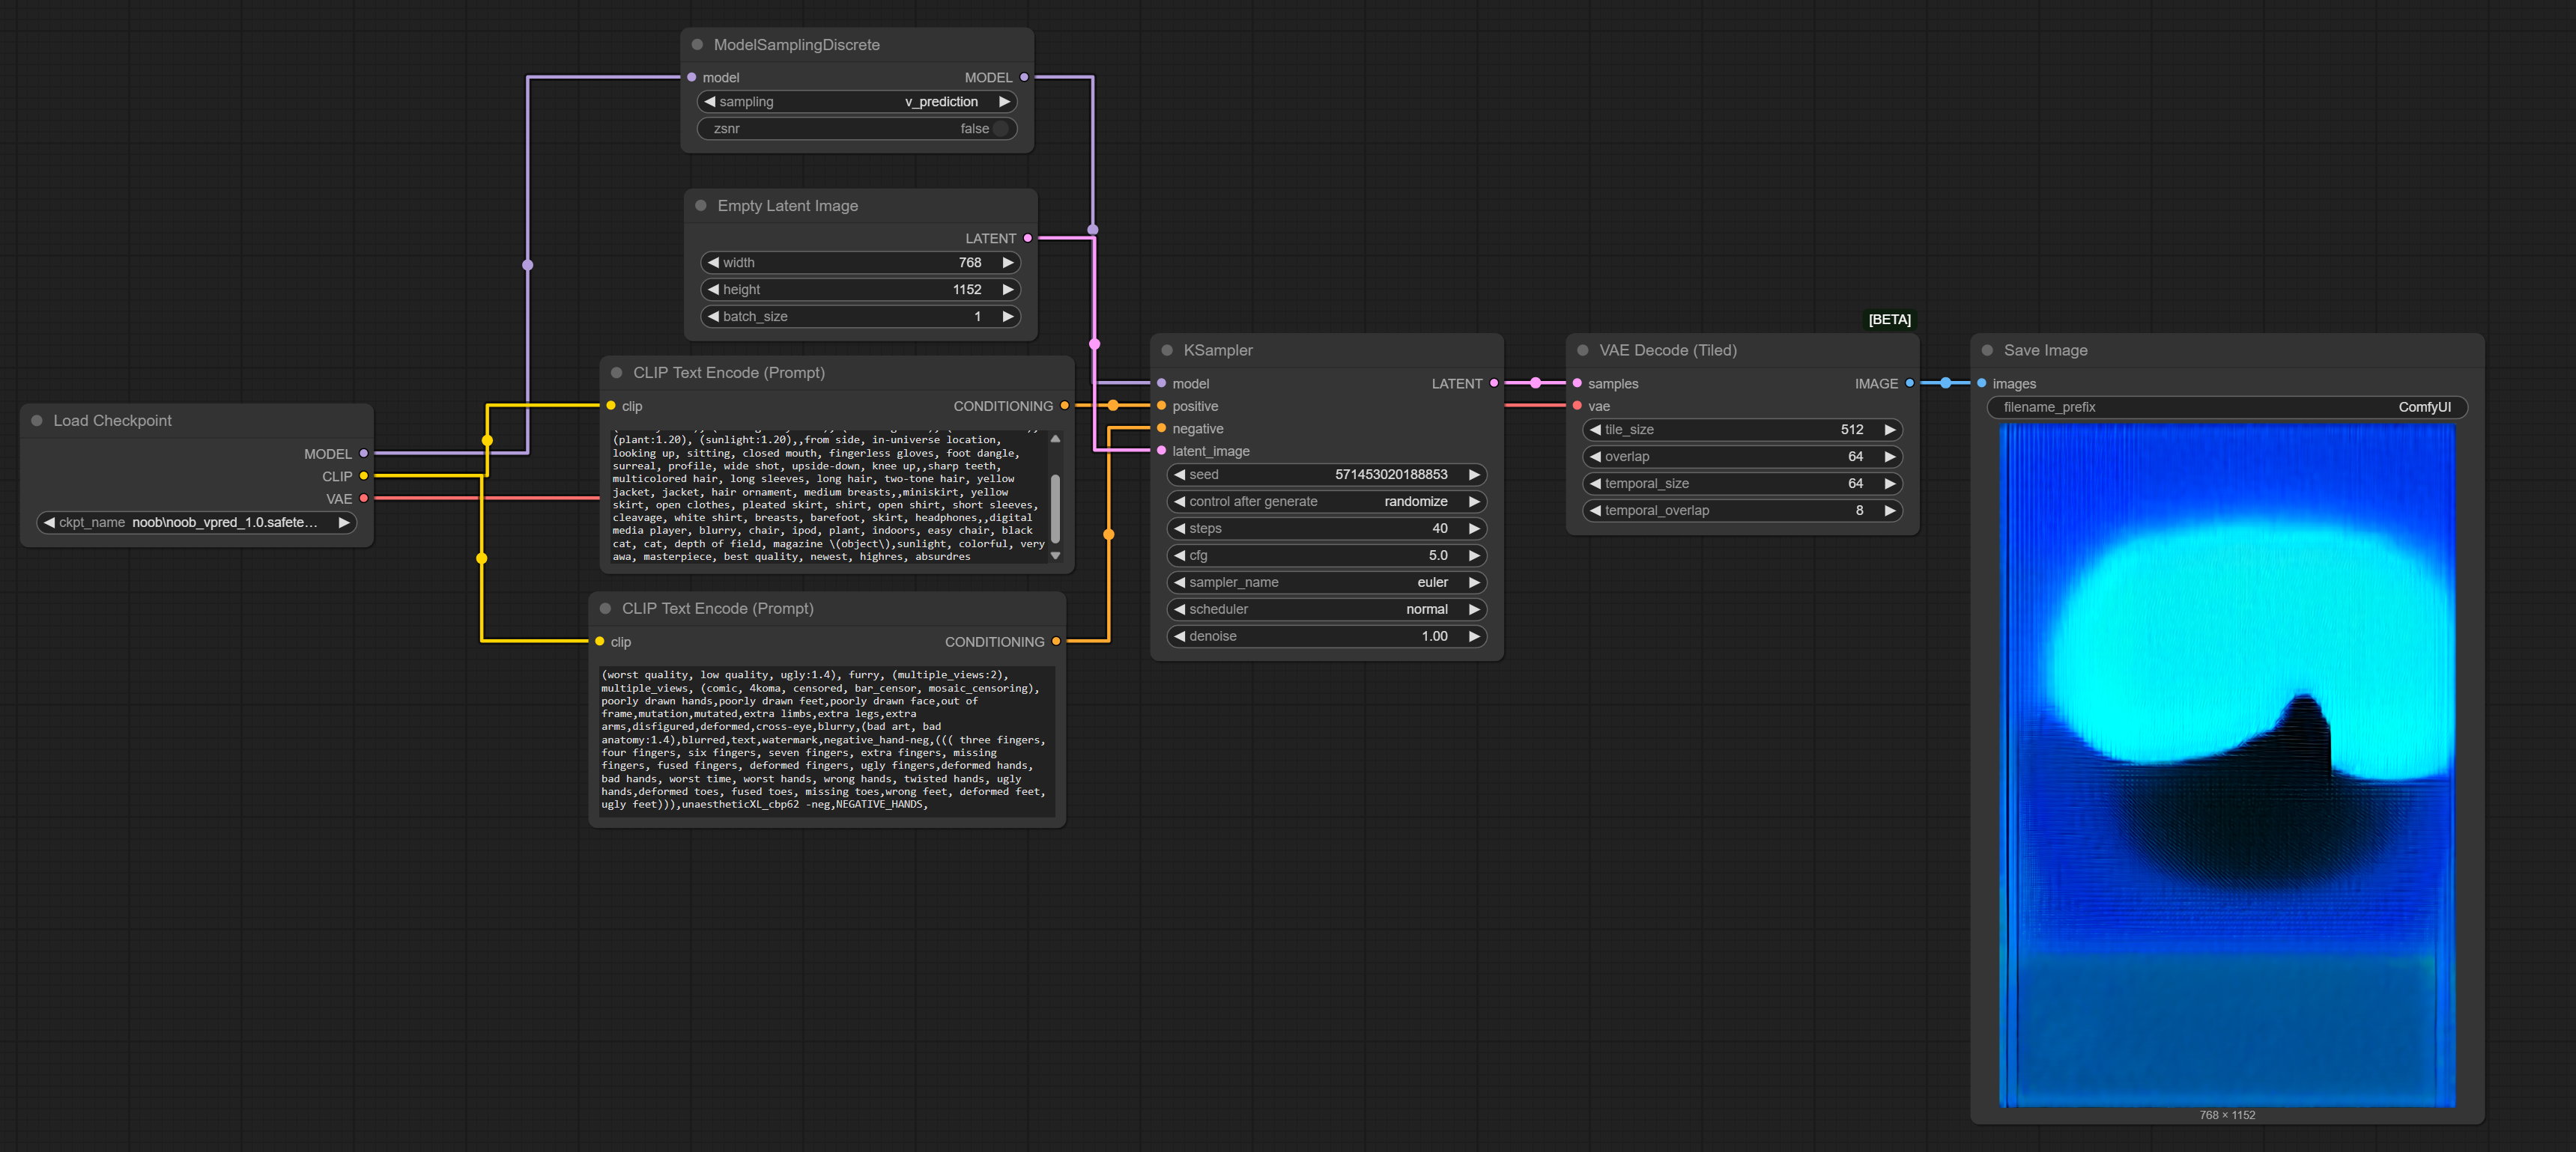
Task: Select previous sampling option with left arrow
Action: [x=710, y=102]
